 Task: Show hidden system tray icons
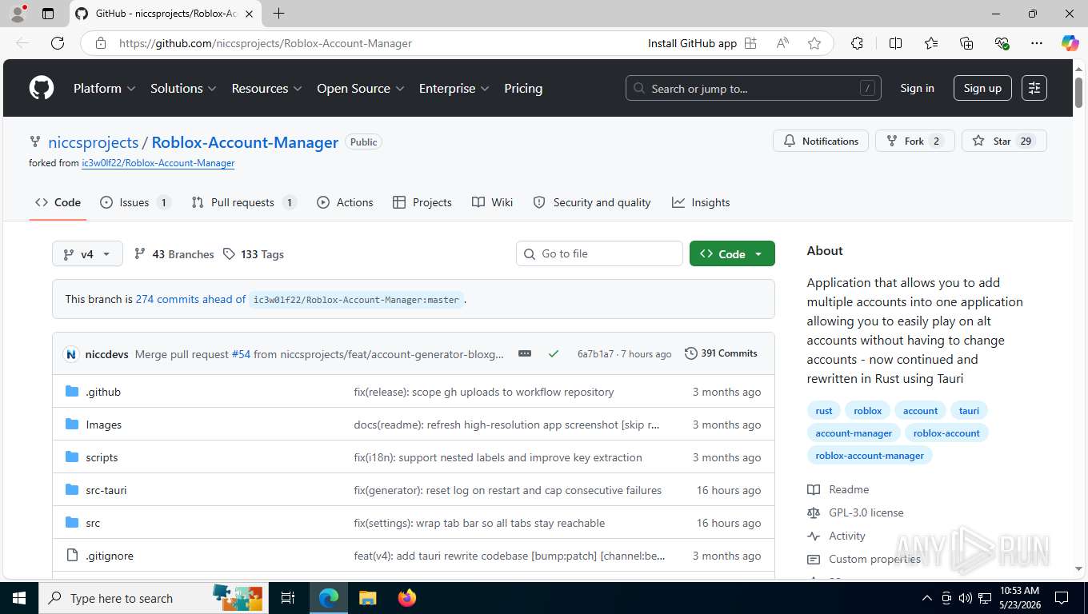point(927,597)
